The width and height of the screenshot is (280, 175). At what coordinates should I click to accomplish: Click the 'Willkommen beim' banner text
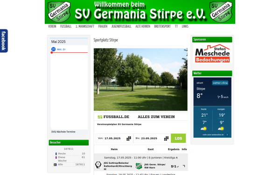point(119,4)
